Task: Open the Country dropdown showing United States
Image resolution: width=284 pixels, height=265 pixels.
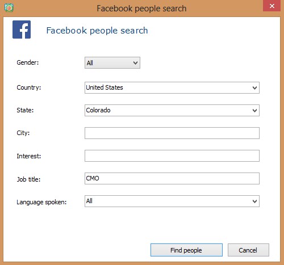Action: (x=172, y=88)
